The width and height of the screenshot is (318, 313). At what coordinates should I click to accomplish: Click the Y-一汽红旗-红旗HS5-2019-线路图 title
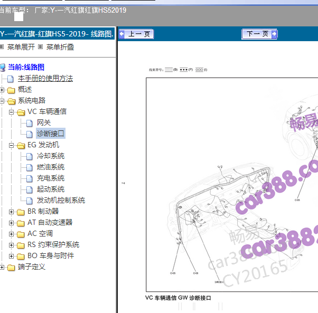click(57, 34)
